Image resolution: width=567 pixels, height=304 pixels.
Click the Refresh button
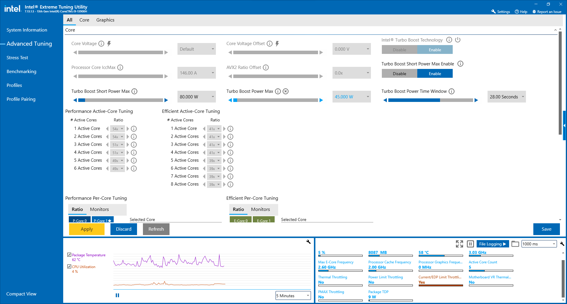pos(156,229)
